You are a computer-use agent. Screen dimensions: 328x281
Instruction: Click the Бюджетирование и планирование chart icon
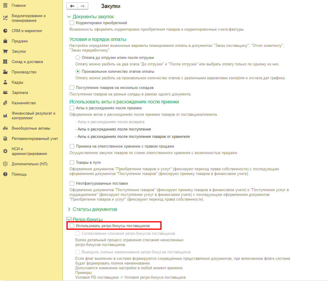click(5, 18)
